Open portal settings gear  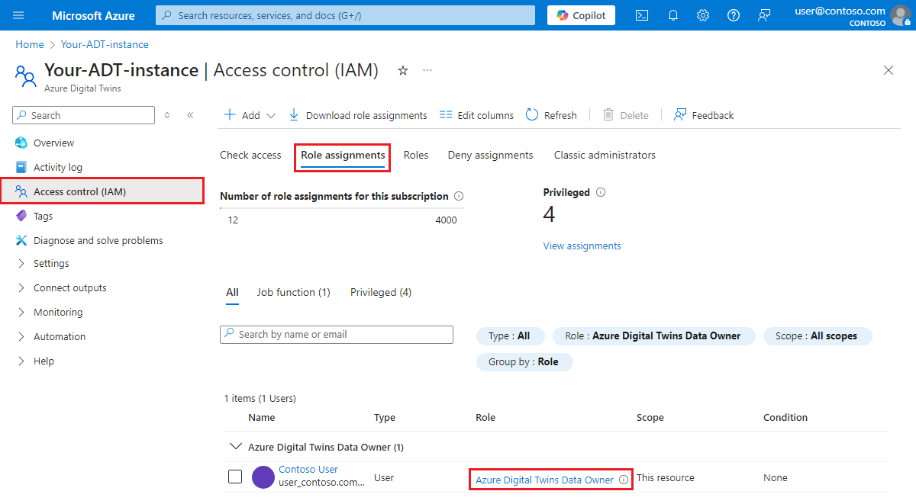[x=703, y=14]
